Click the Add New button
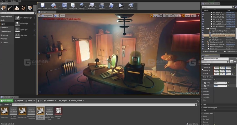237x125 pixels. coord(7,101)
